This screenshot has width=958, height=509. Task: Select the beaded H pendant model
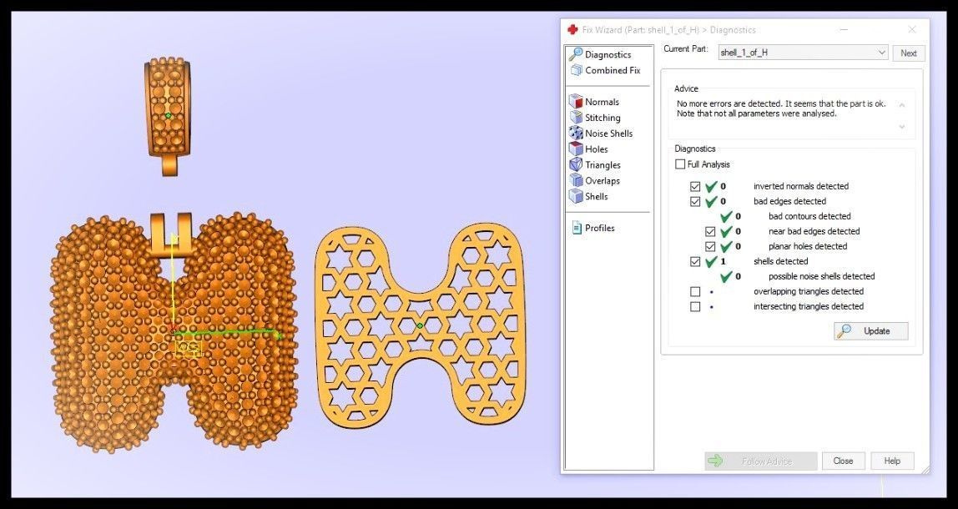tap(174, 333)
